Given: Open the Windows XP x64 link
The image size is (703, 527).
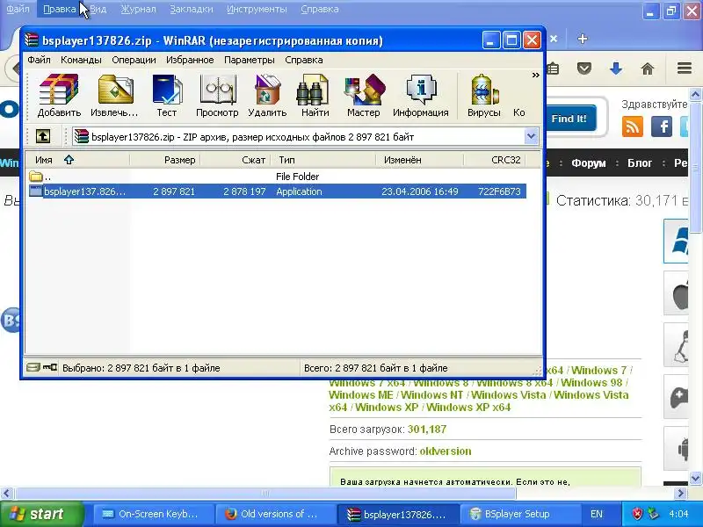Looking at the screenshot, I should (468, 408).
